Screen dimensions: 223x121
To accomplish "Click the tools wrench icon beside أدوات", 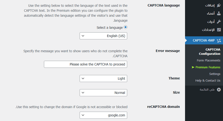I will tap(219, 22).
